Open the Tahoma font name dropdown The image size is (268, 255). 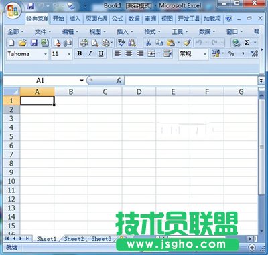click(x=46, y=54)
